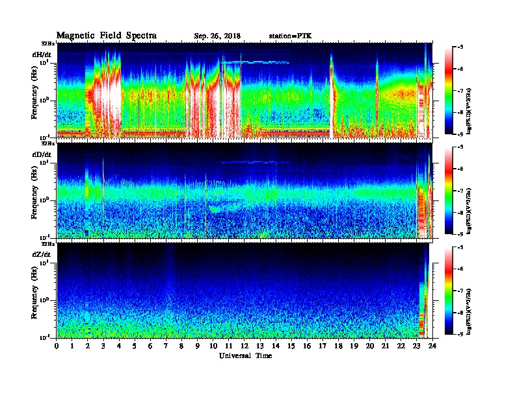Click the "Magnetic Field Spectra" title
This screenshot has height=397, width=515.
click(x=107, y=36)
